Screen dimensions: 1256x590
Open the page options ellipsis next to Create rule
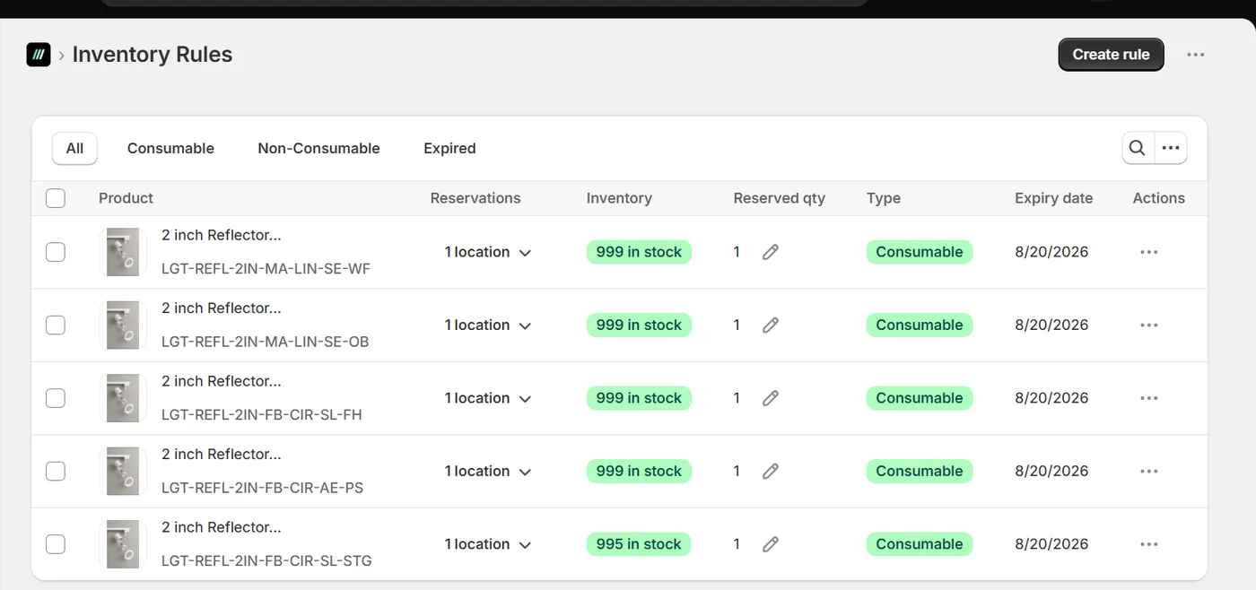pyautogui.click(x=1195, y=55)
